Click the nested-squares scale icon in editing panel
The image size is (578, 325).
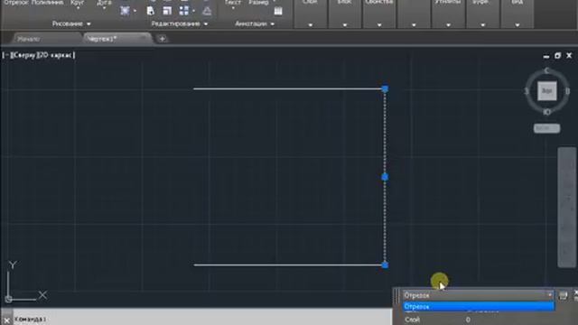[x=167, y=11]
